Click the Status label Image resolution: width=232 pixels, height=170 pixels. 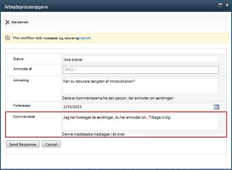click(x=18, y=59)
